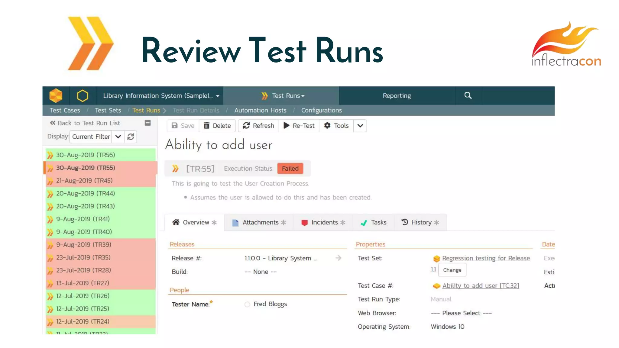Select test run 12-Jul-2019 (TR26)
The height and width of the screenshot is (348, 619).
(x=101, y=296)
